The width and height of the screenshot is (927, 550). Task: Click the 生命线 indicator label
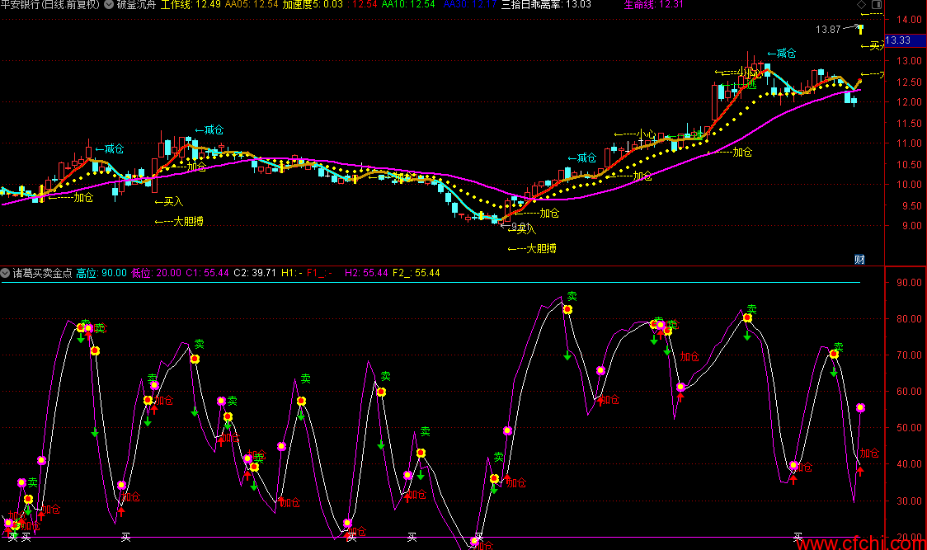[x=639, y=5]
